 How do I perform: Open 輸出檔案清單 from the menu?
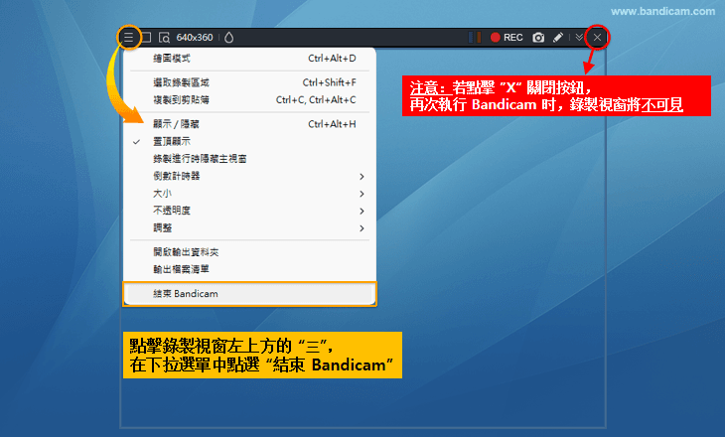click(x=249, y=269)
